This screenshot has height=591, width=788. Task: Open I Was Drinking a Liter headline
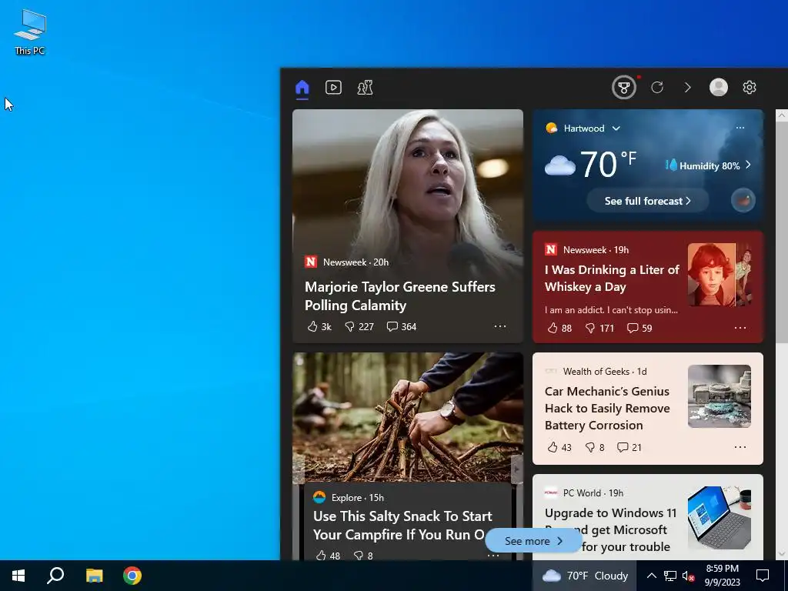coord(612,278)
